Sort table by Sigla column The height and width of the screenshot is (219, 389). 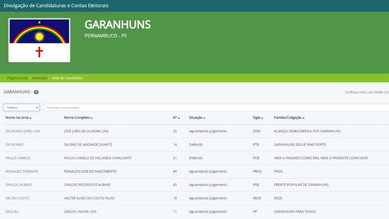pos(258,117)
